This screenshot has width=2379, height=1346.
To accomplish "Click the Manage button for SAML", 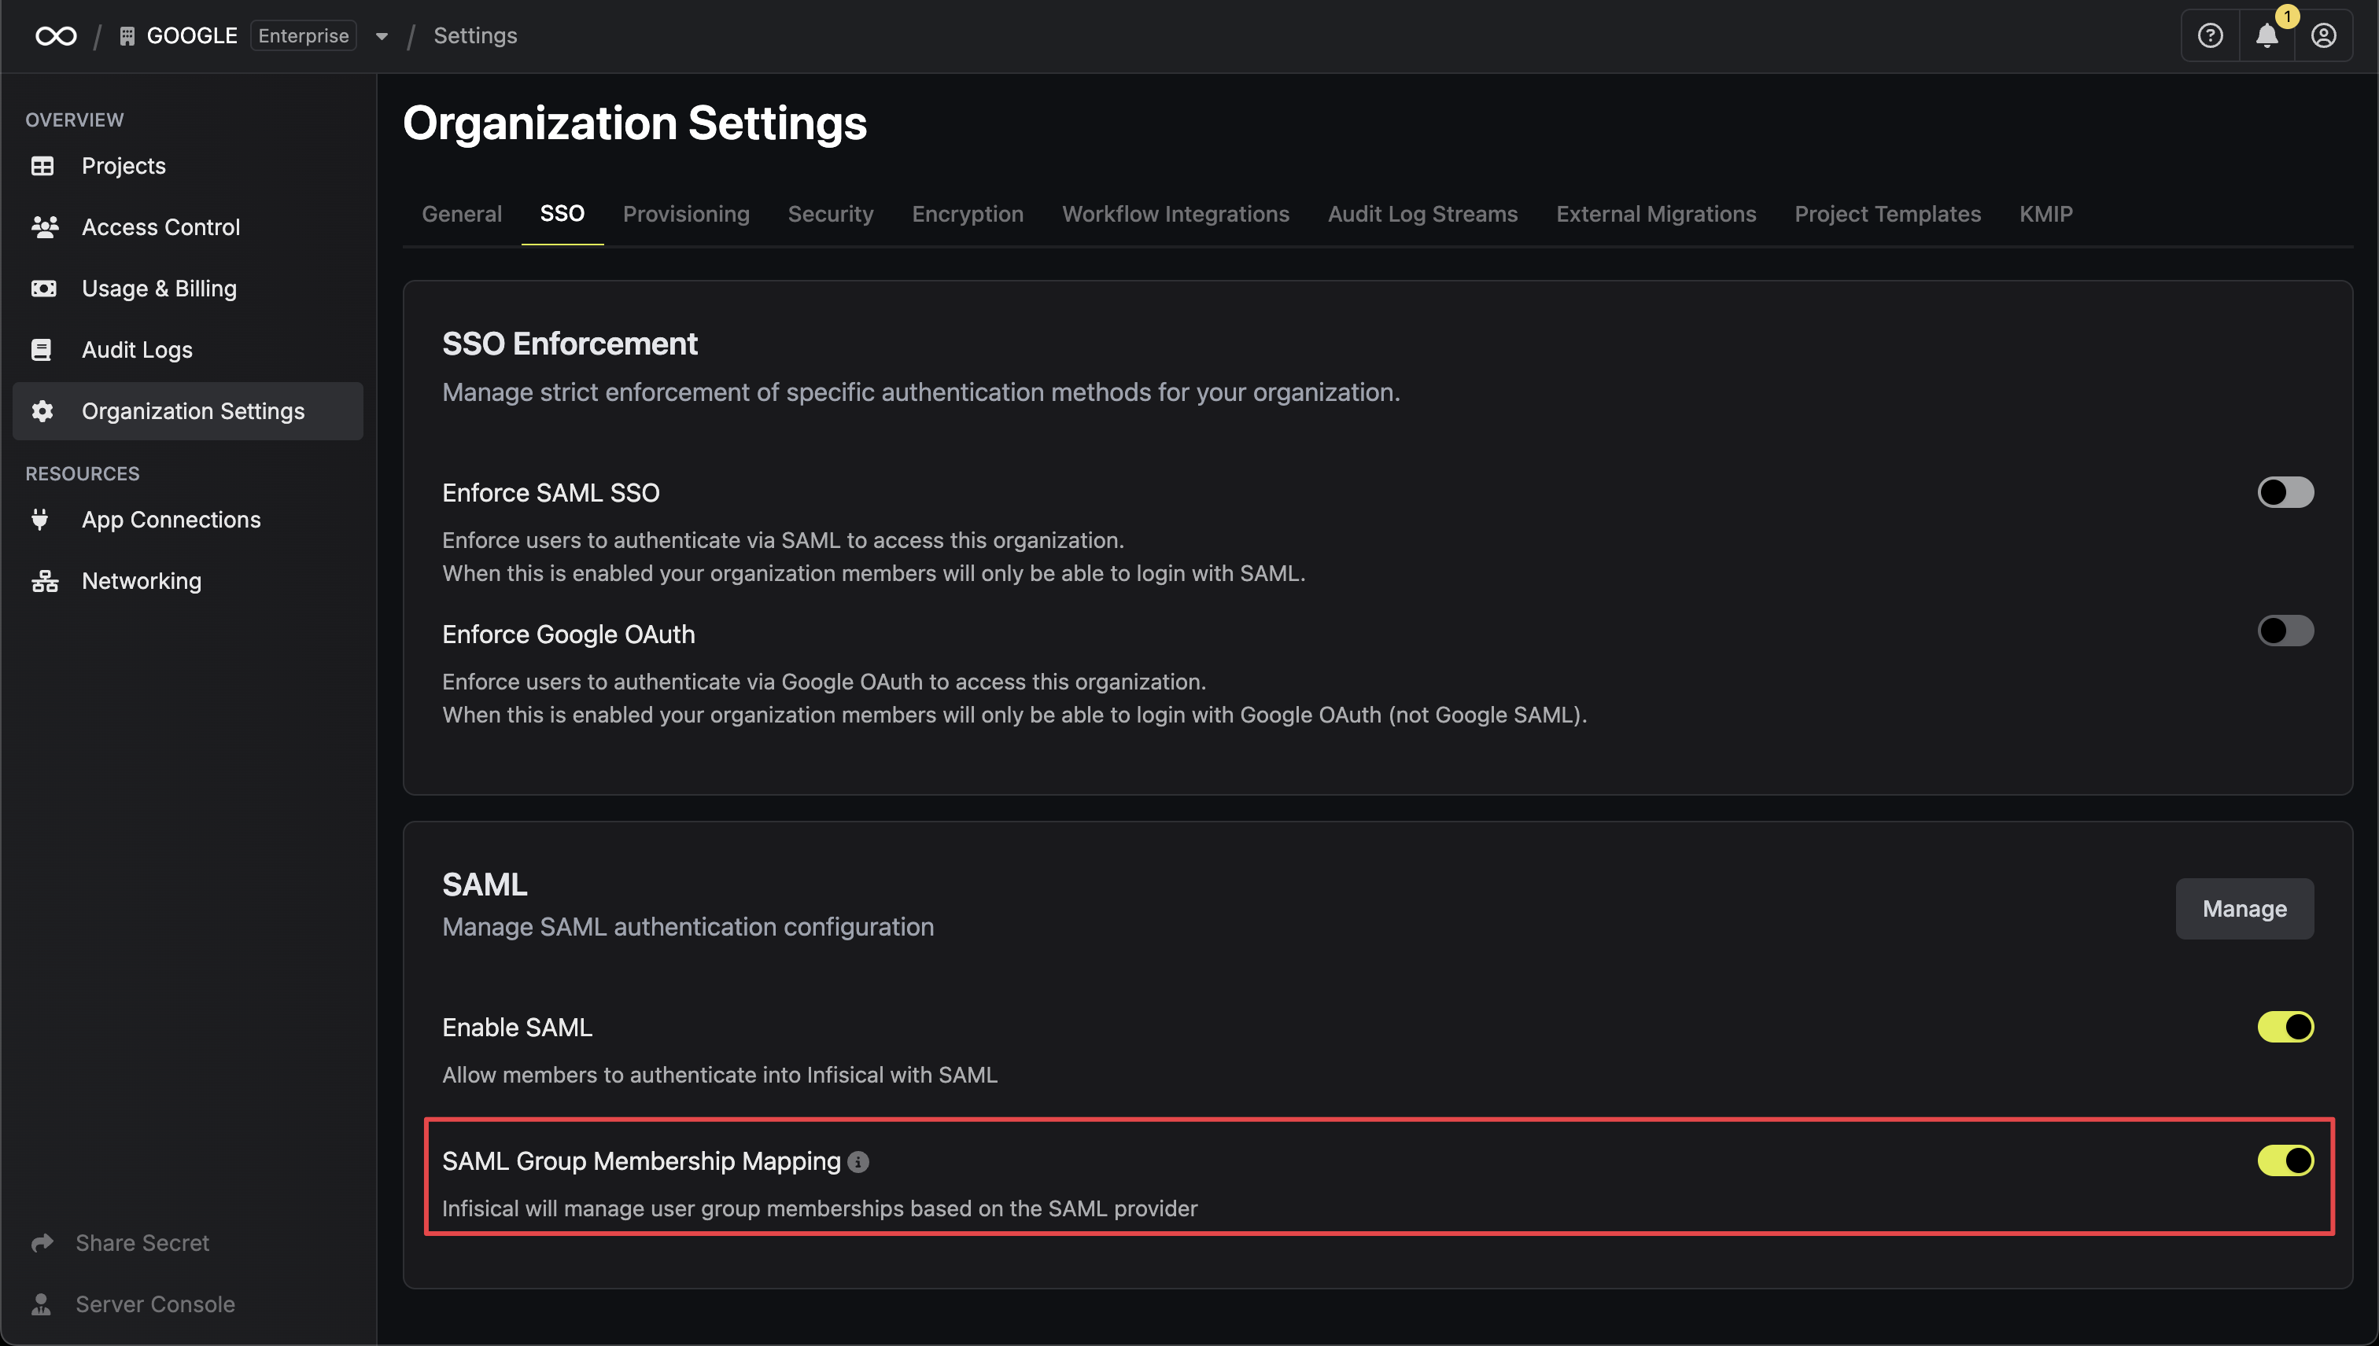I will tap(2244, 910).
